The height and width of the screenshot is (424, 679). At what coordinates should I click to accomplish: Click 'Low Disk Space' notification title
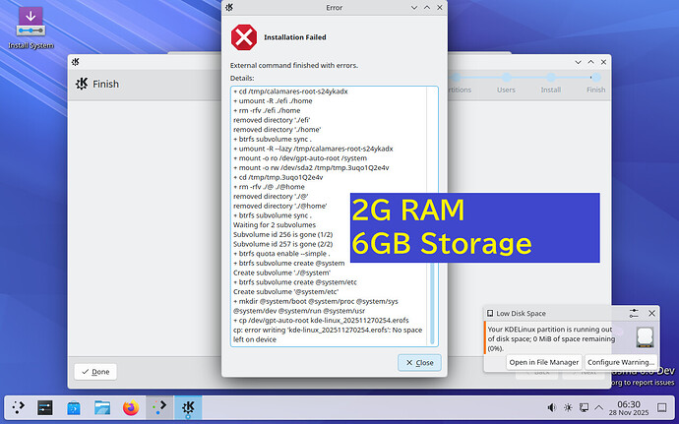pos(521,313)
